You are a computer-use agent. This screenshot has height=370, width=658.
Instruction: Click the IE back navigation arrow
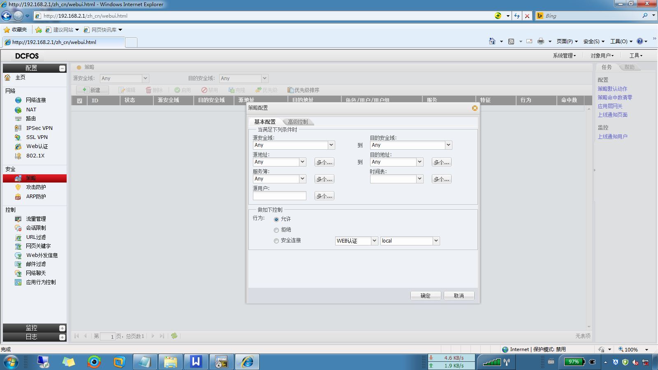[x=7, y=16]
